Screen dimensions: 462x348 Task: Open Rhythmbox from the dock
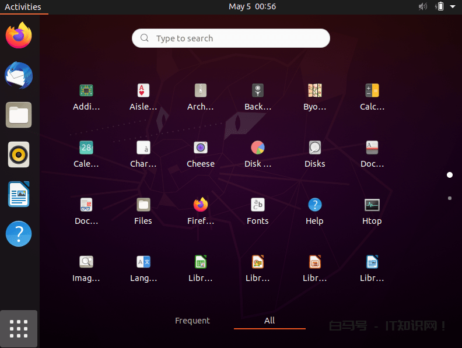(x=19, y=154)
